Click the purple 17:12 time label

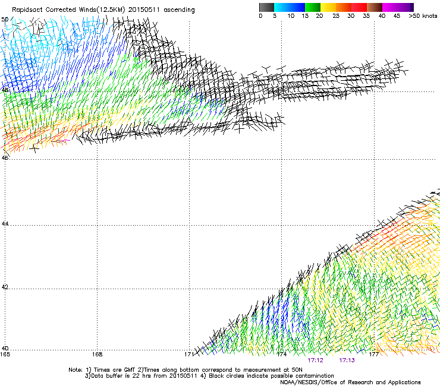(315, 360)
